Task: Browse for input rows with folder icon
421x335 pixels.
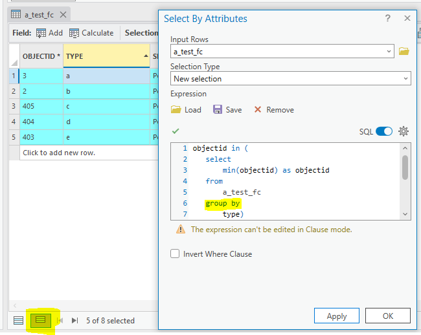Action: 404,51
